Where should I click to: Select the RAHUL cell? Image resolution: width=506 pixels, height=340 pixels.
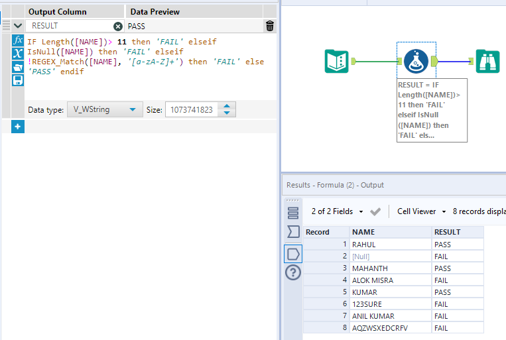(391, 245)
